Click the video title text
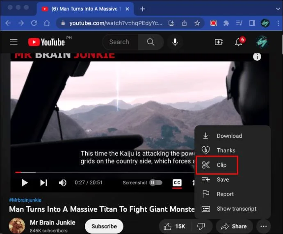Screen dimensions: 283x234 tap(102, 209)
